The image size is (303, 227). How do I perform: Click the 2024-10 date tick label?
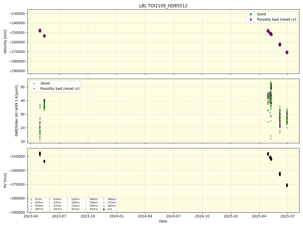(x=202, y=216)
